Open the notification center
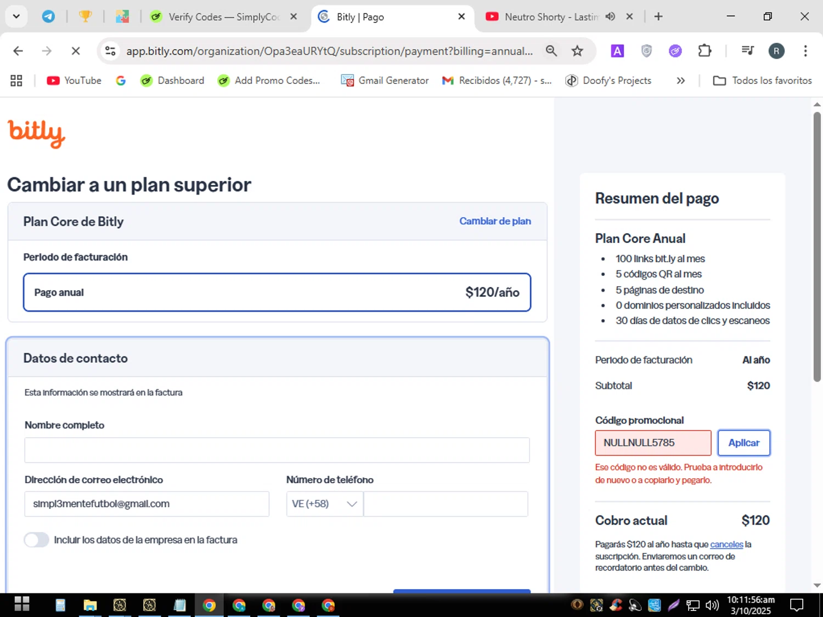This screenshot has height=617, width=823. point(797,605)
